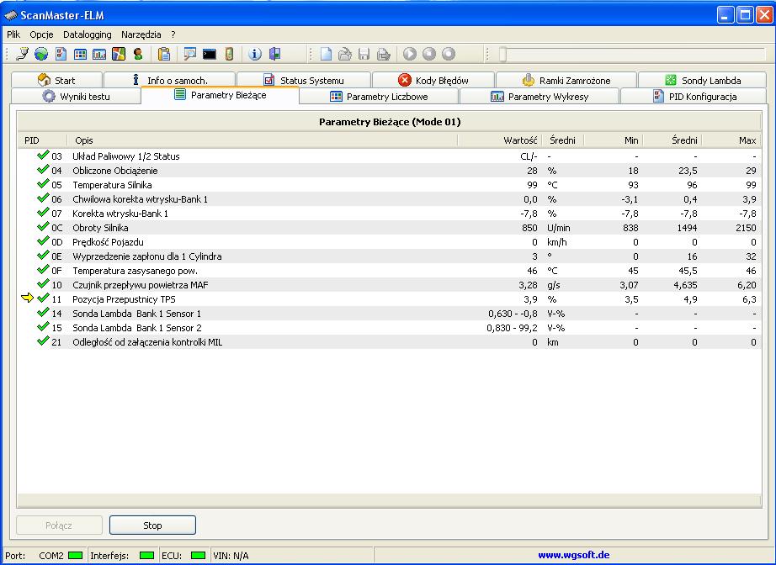Screen dimensions: 776x565
Task: Click the parameter bar chart toolbar icon
Action: pyautogui.click(x=99, y=54)
